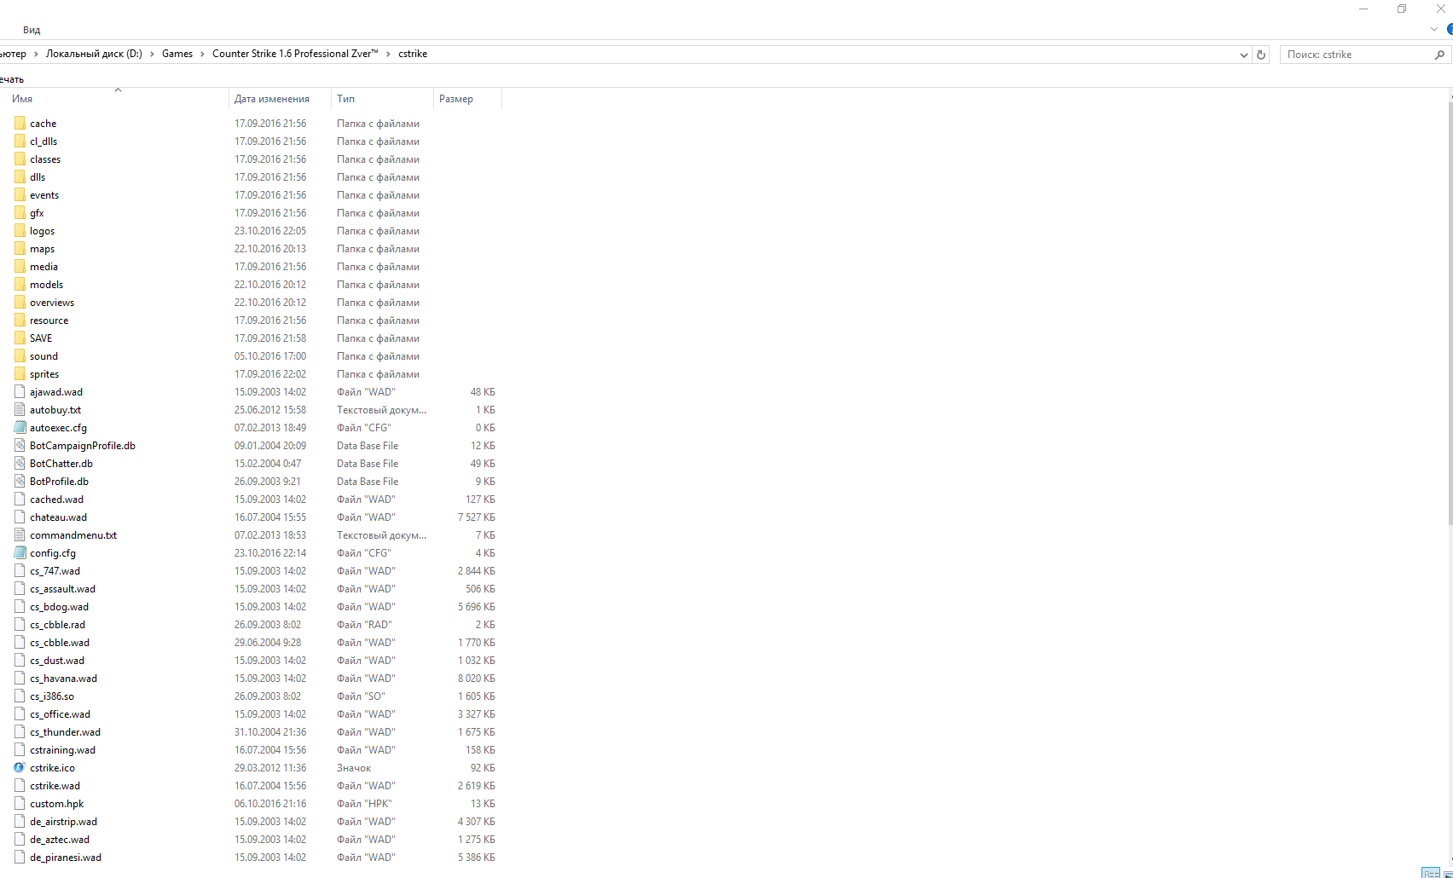Click the cache folder icon

(x=20, y=124)
